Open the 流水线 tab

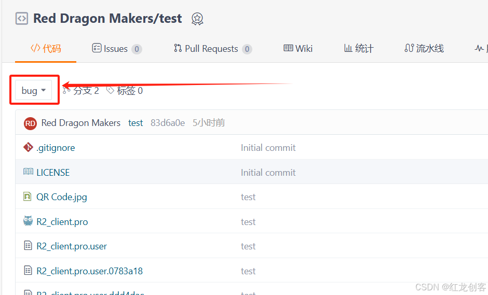click(424, 49)
